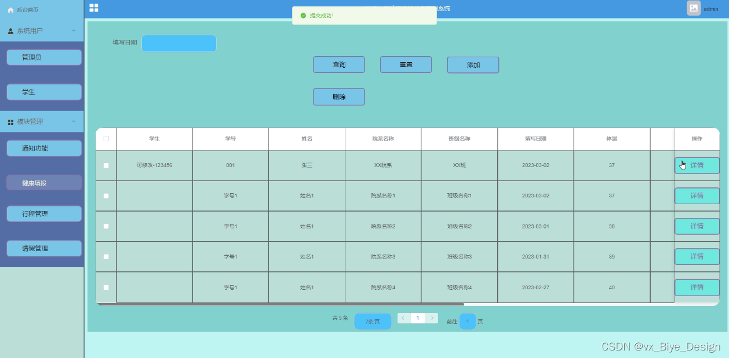Screen dimensions: 729x358
Task: Click the 学号 column header
Action: [x=231, y=139]
